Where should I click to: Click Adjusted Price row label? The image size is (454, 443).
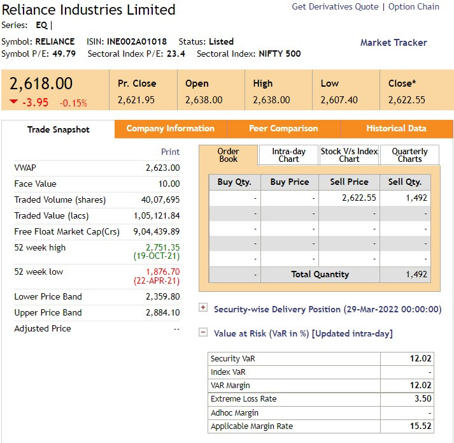(43, 328)
